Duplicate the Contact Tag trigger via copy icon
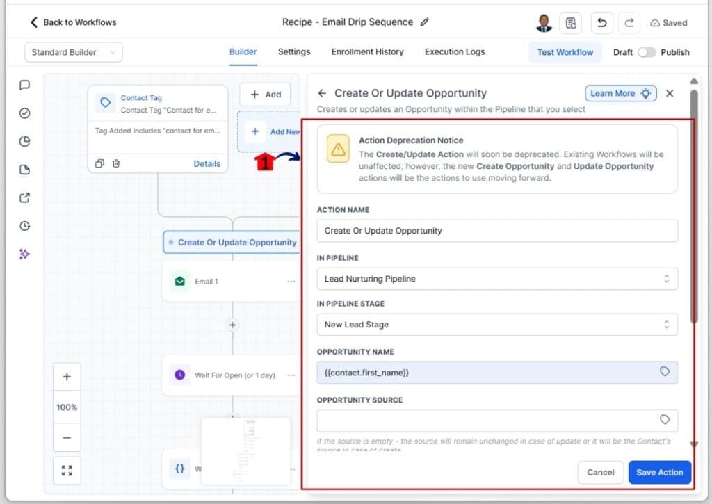 coord(99,163)
